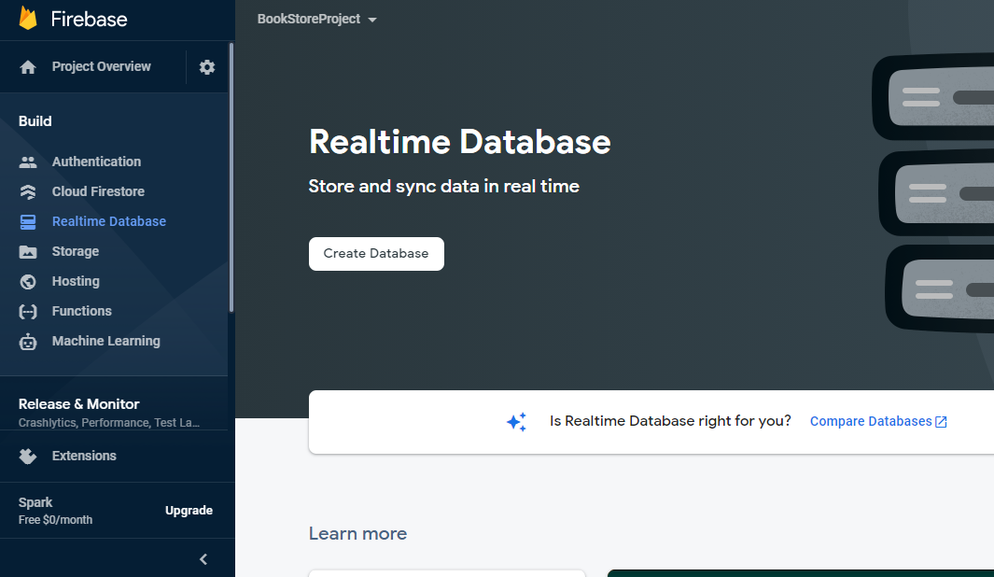Open the Compare Databases link
Screen dimensions: 994x577
pos(869,421)
